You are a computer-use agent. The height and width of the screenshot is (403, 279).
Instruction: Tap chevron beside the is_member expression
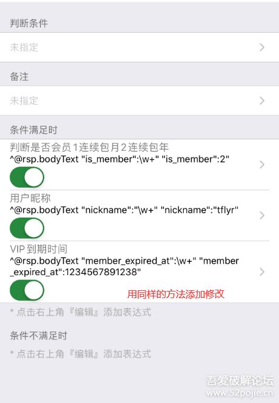[x=262, y=164]
